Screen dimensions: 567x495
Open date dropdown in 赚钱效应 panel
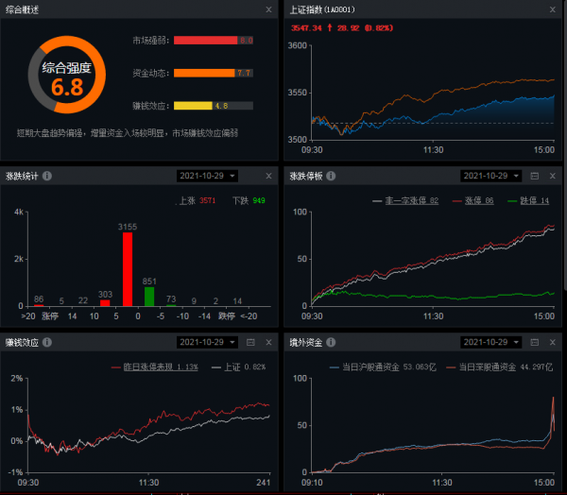tap(207, 342)
